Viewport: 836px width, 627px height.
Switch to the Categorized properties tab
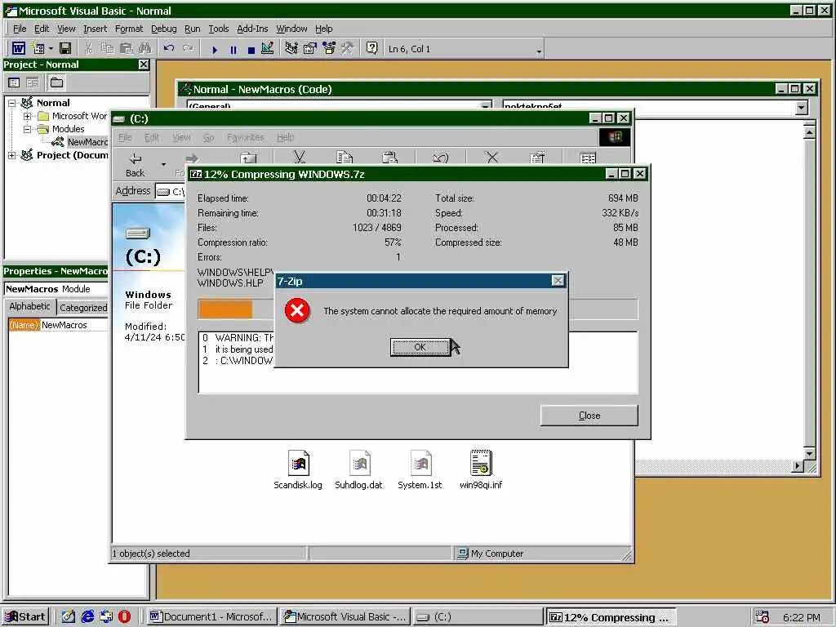[82, 308]
